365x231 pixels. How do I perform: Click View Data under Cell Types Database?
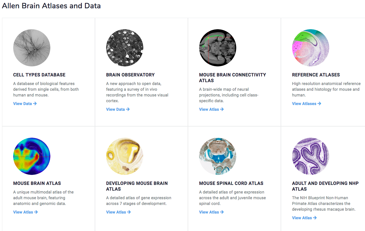[25, 104]
